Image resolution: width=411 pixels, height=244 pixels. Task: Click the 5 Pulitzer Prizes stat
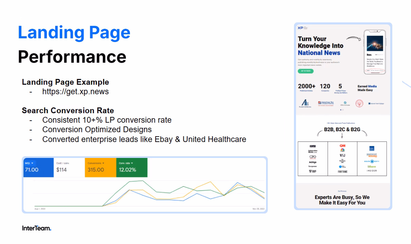click(340, 88)
